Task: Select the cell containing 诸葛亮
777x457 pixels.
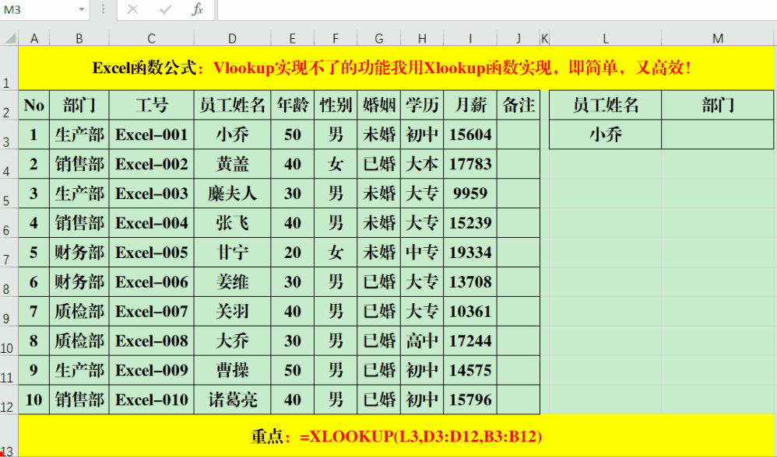Action: tap(231, 399)
